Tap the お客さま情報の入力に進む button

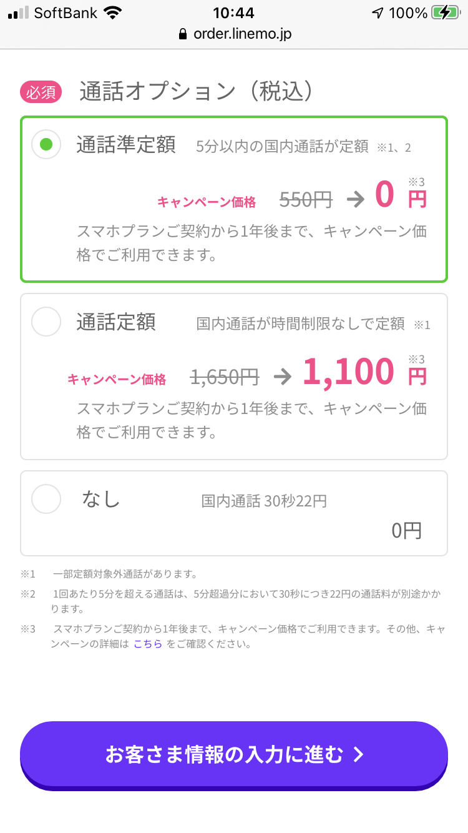pyautogui.click(x=234, y=754)
